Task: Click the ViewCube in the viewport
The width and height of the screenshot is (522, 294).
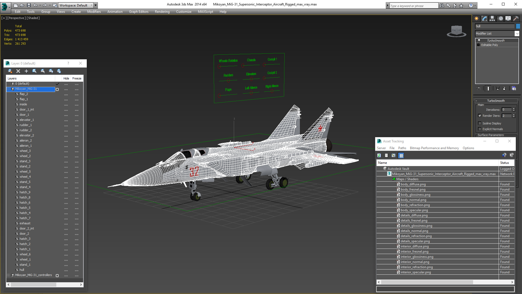Action: tap(456, 31)
